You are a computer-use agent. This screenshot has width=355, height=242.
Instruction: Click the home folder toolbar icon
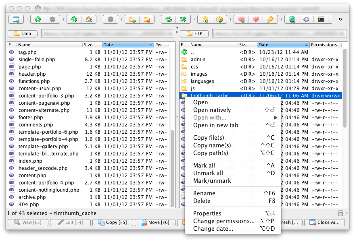89,19
